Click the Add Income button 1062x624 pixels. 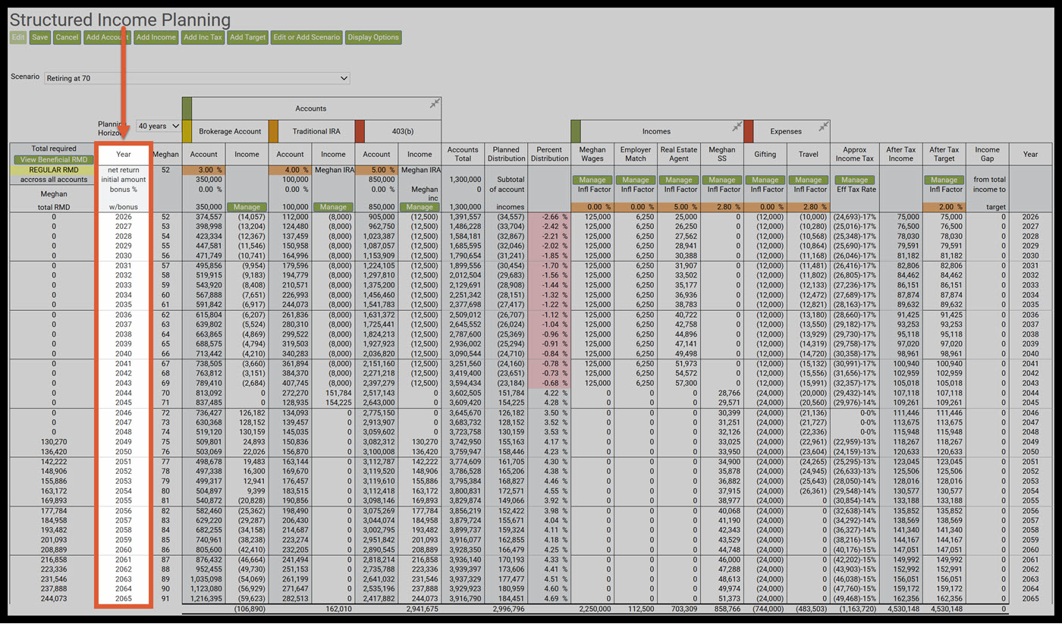point(156,37)
